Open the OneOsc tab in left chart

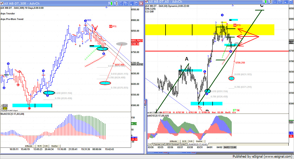click(54, 146)
